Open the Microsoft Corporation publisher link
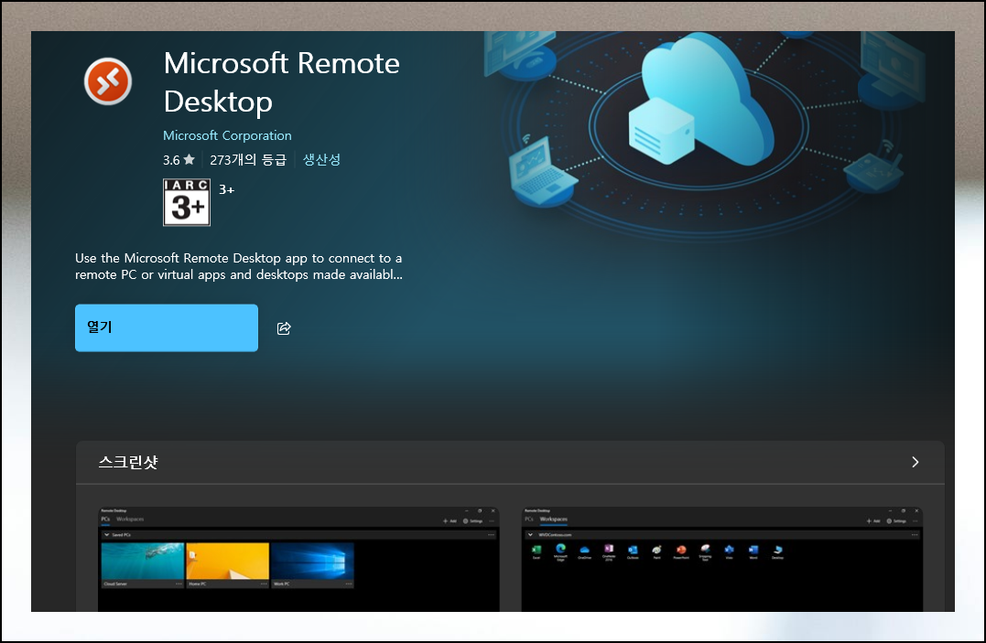Image resolution: width=986 pixels, height=643 pixels. 227,135
